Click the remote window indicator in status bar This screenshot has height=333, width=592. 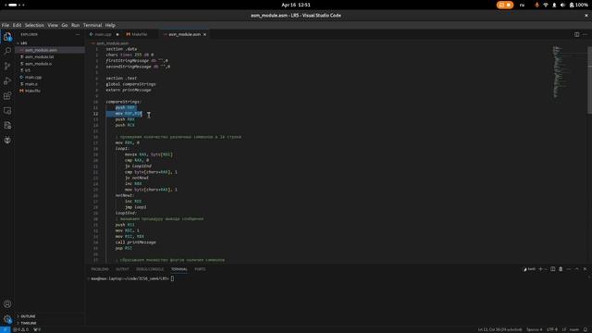click(x=5, y=329)
